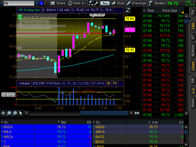
Task: Open the L2 sidebar tab
Action: point(193,91)
